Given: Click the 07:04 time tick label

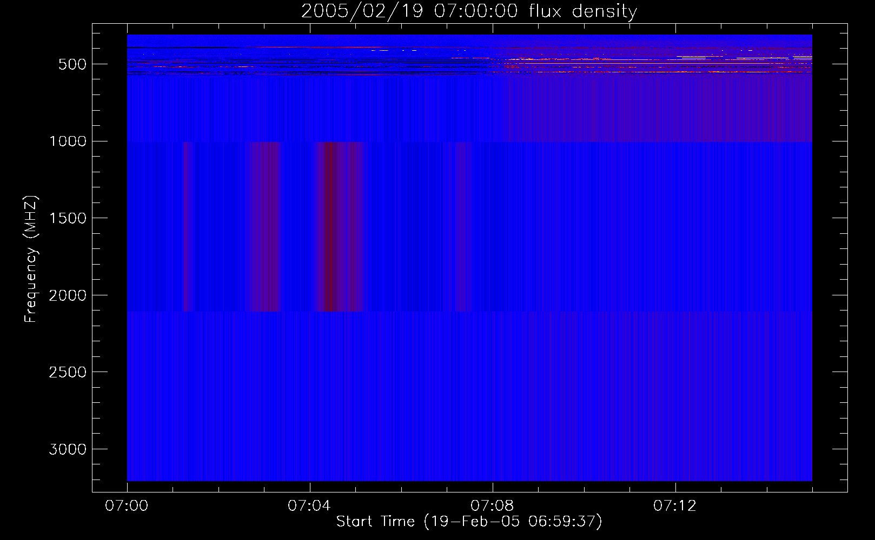Looking at the screenshot, I should [309, 506].
